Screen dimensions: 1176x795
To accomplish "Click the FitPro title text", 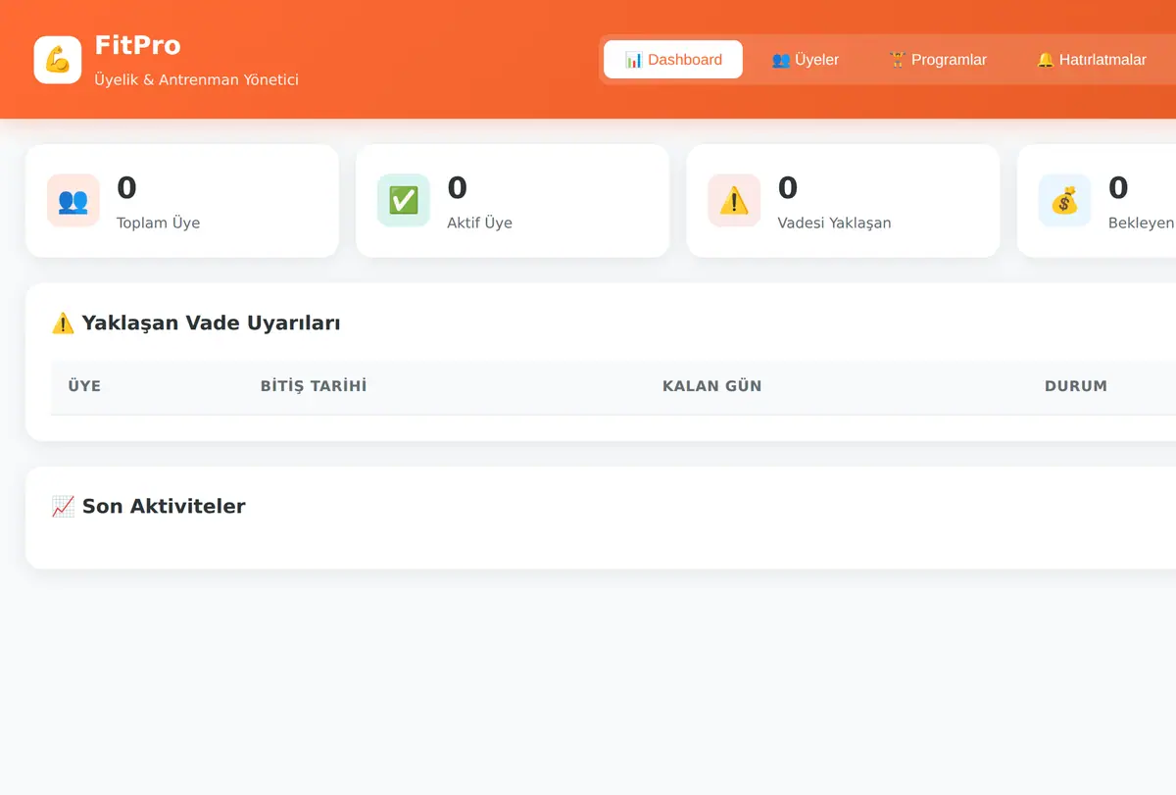I will [138, 45].
